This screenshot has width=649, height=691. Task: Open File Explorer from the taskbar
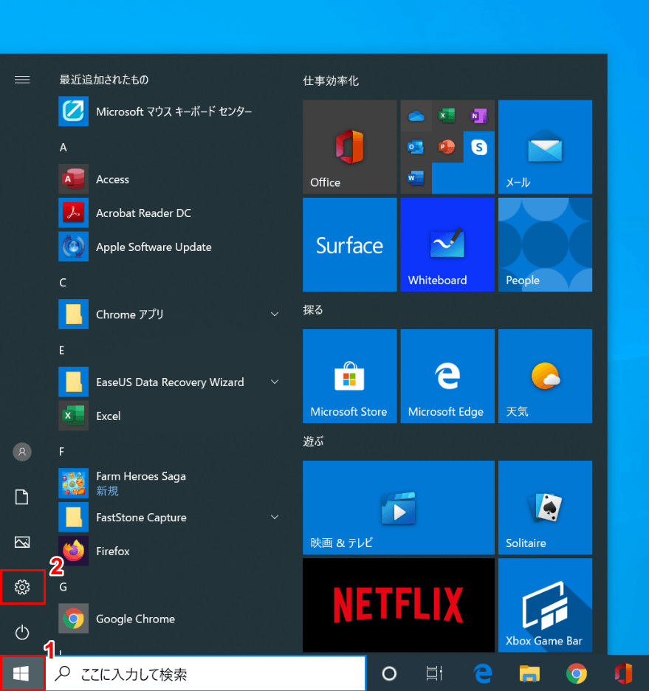[x=529, y=673]
